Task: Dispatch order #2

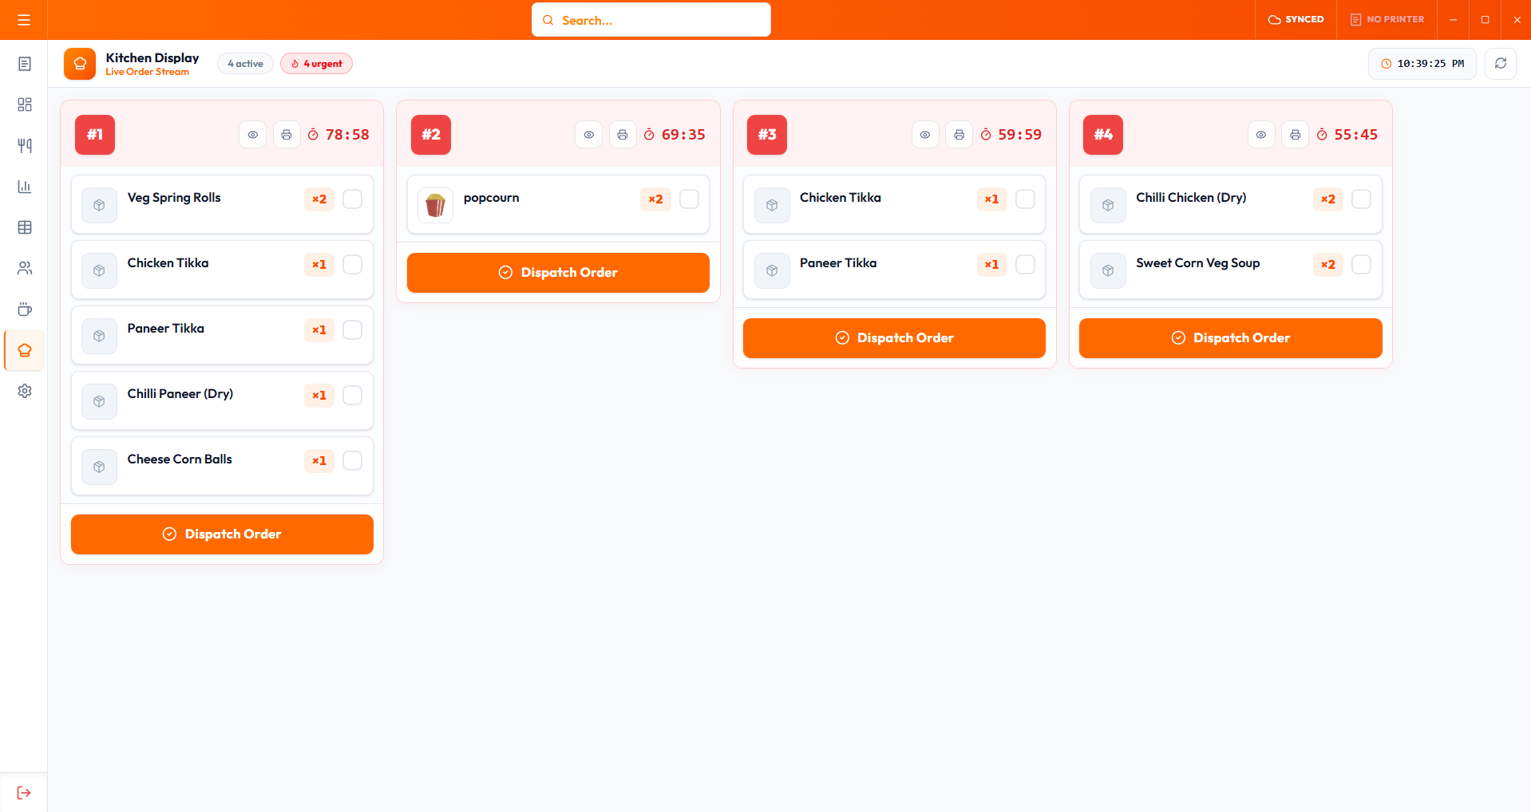Action: pyautogui.click(x=558, y=273)
